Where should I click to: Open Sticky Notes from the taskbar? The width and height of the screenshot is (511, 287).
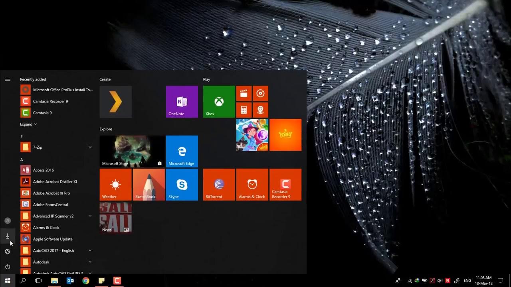coord(101,281)
